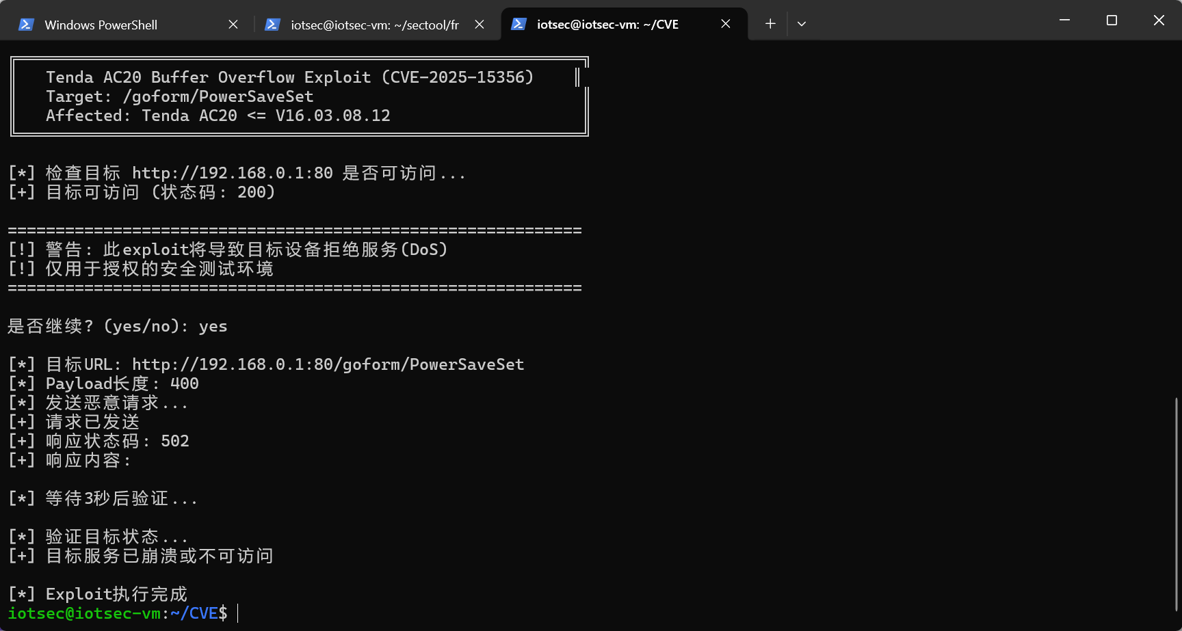
Task: Click the '仅用于授权的安全测试环境' line
Action: [x=141, y=269]
